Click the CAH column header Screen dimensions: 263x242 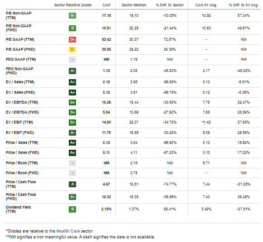106,5
